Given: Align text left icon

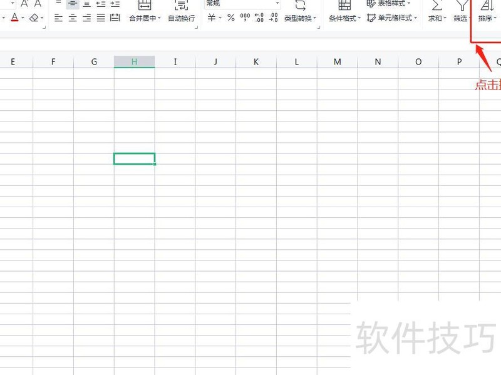Looking at the screenshot, I should pyautogui.click(x=58, y=18).
